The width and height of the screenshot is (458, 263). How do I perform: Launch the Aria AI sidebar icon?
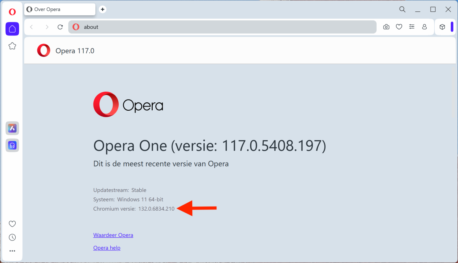pos(12,128)
